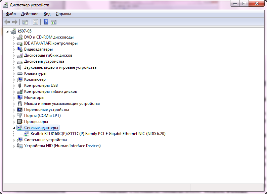Click the Дисковые устройства disk drive icon

pyautogui.click(x=20, y=62)
